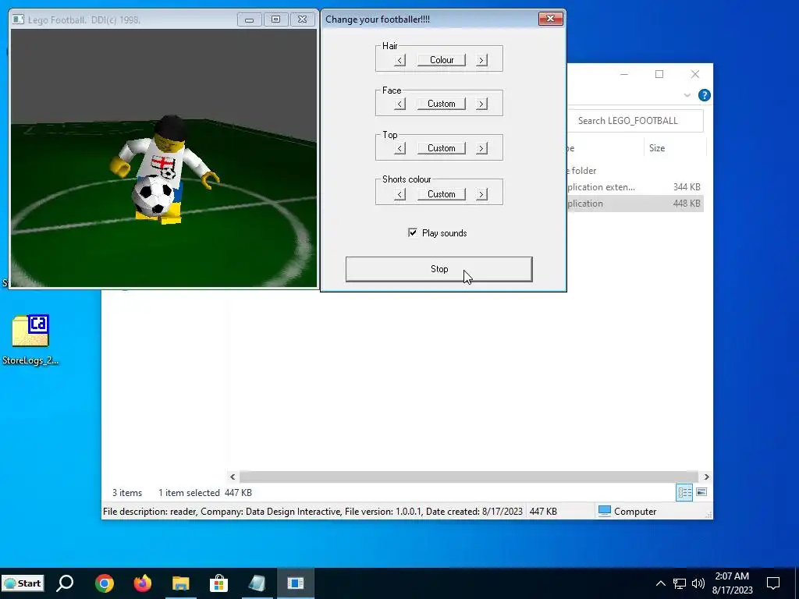Launch Firefox from taskbar

pos(142,583)
